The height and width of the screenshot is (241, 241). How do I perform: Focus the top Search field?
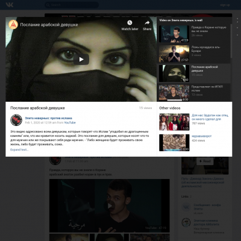[72, 5]
